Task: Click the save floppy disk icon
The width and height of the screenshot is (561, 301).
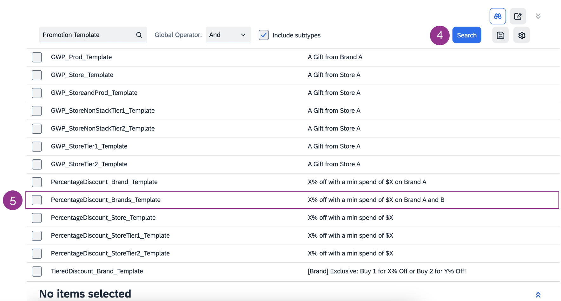Action: click(x=500, y=35)
